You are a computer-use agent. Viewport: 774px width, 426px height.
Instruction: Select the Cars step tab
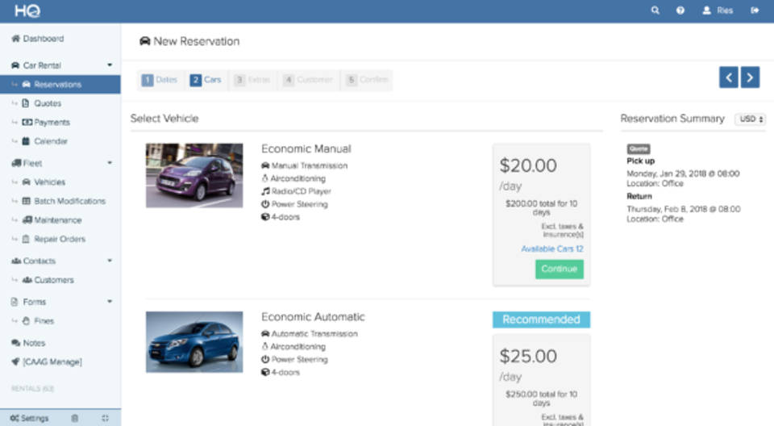(206, 80)
